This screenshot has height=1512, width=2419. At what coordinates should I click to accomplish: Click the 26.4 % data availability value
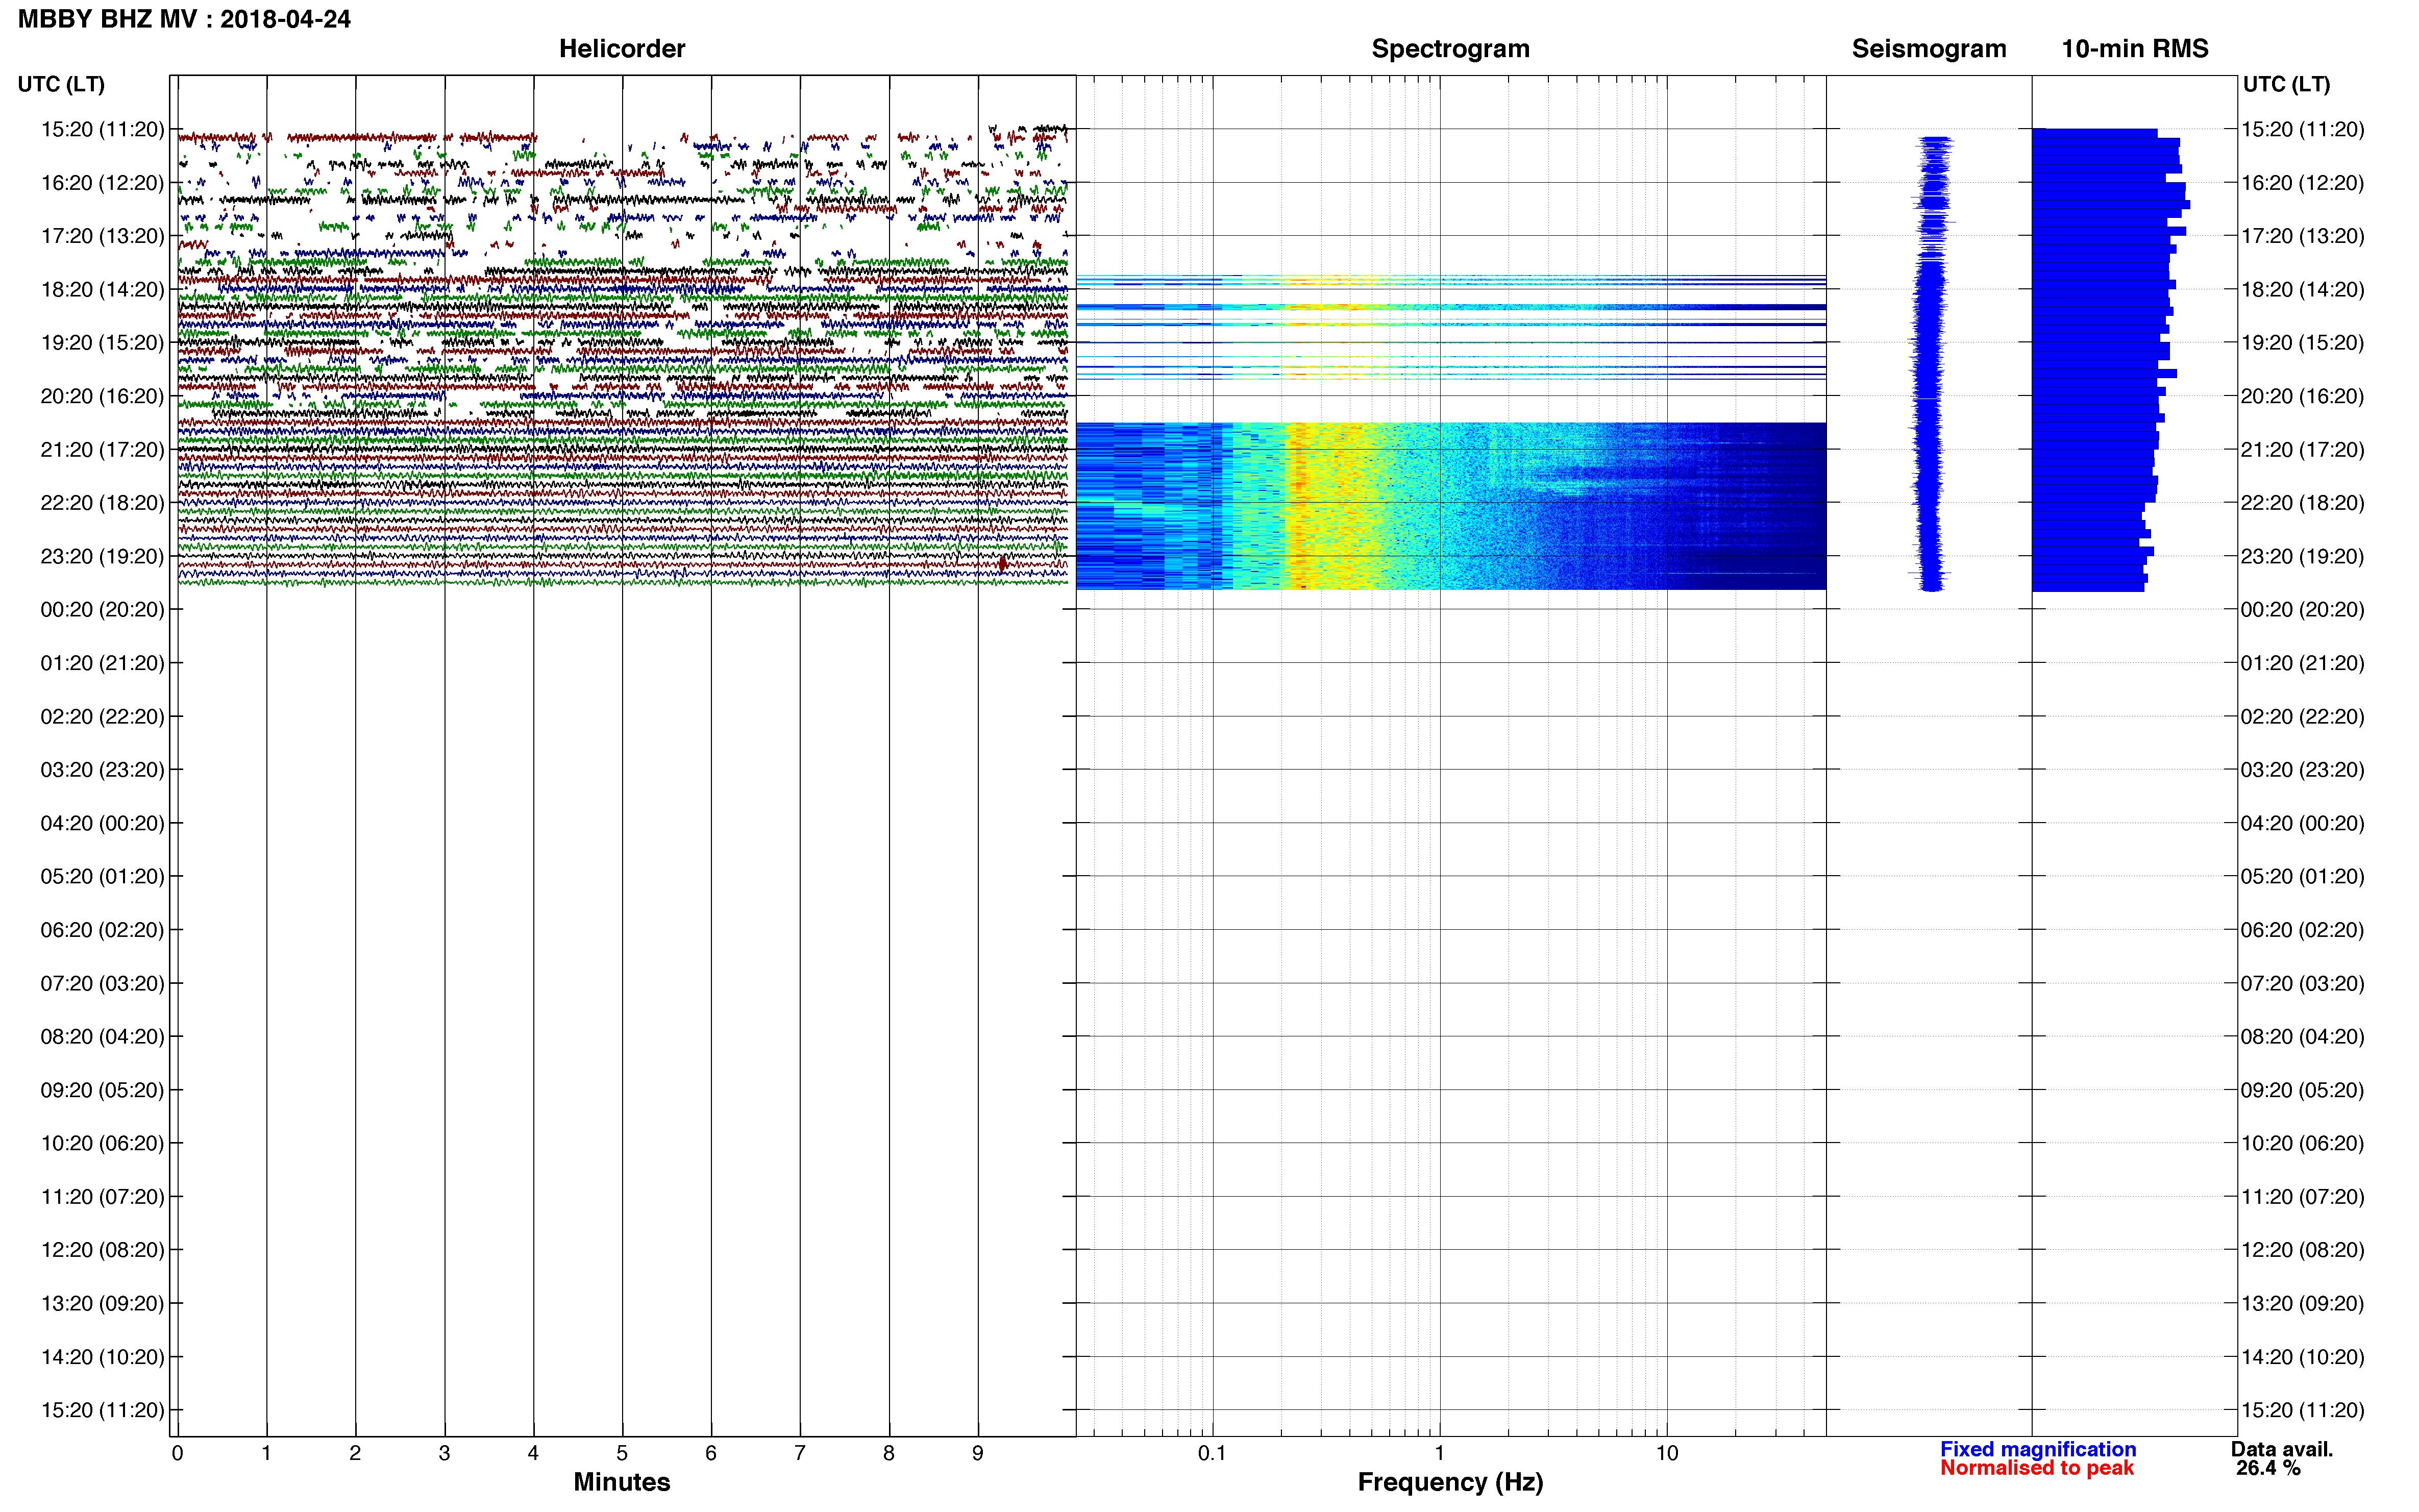point(2269,1468)
